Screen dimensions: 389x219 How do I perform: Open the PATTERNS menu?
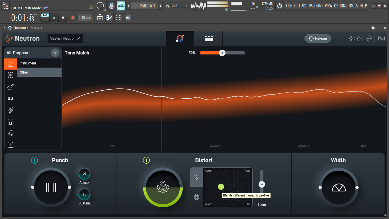[x=316, y=6]
